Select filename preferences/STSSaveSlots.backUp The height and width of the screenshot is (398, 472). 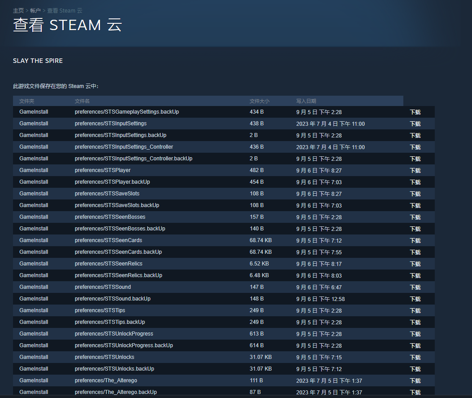pos(117,205)
